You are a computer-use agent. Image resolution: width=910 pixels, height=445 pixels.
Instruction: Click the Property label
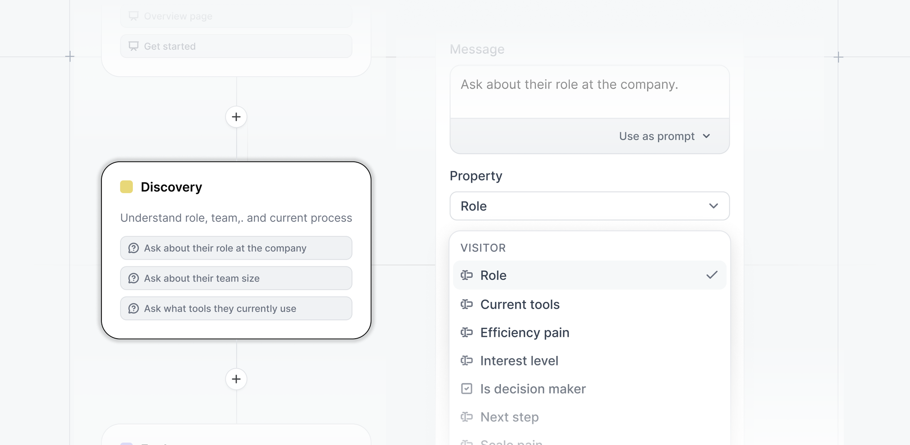point(476,176)
